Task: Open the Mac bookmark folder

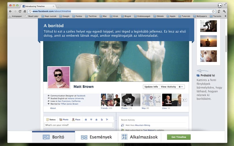Action: tap(103, 16)
